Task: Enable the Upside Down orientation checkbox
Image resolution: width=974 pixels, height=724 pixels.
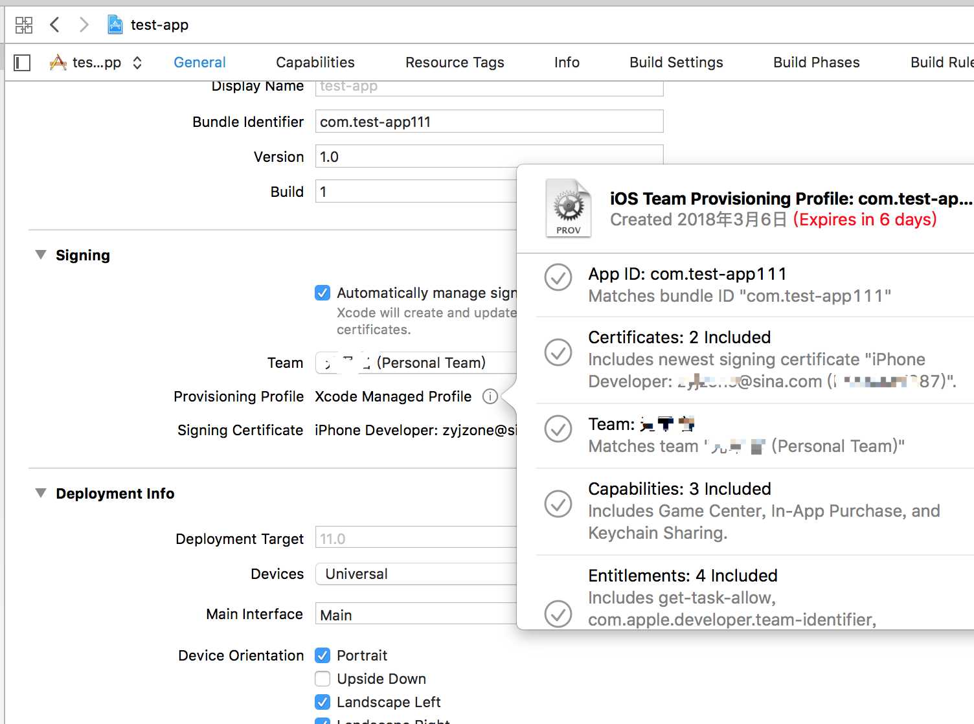Action: [323, 679]
